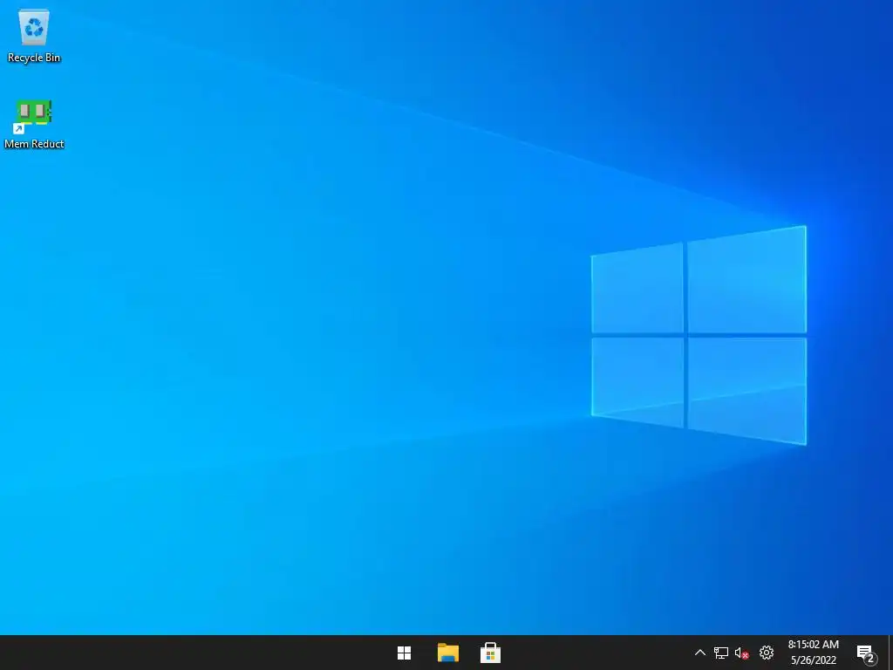Launch Microsoft Store from the taskbar
Viewport: 893px width, 670px height.
pos(490,653)
